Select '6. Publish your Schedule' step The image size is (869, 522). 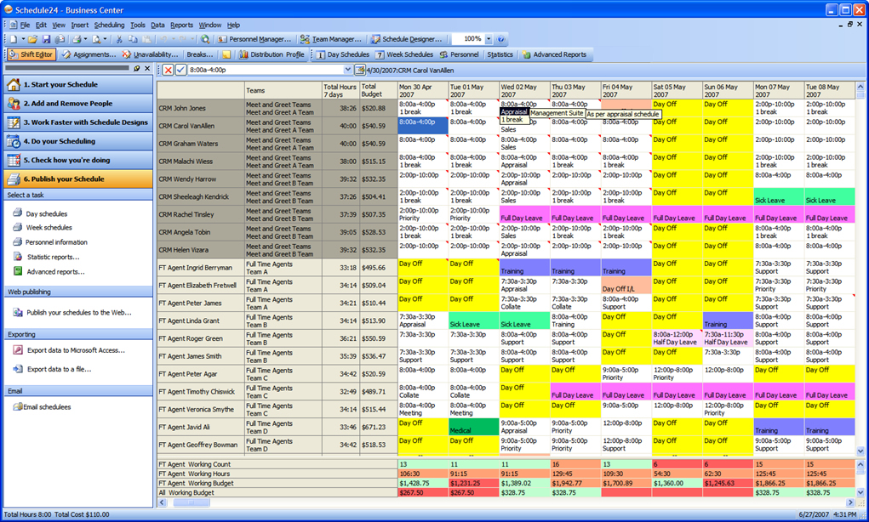tap(78, 179)
